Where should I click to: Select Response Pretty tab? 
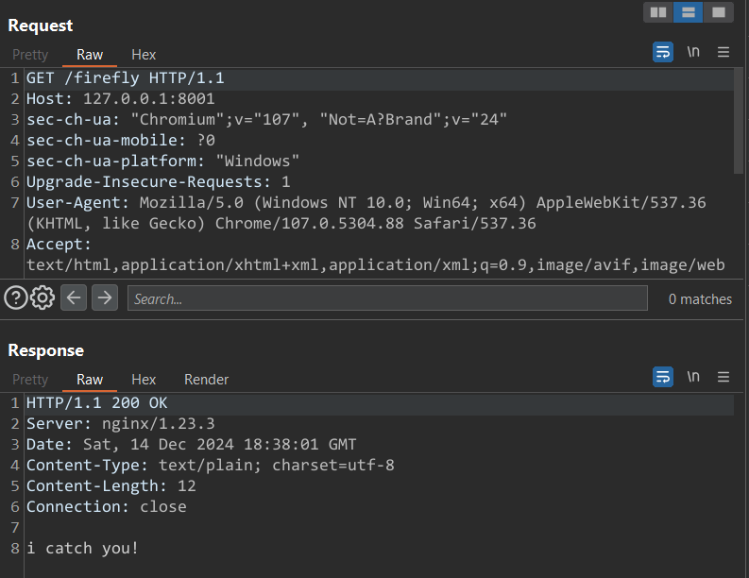30,380
